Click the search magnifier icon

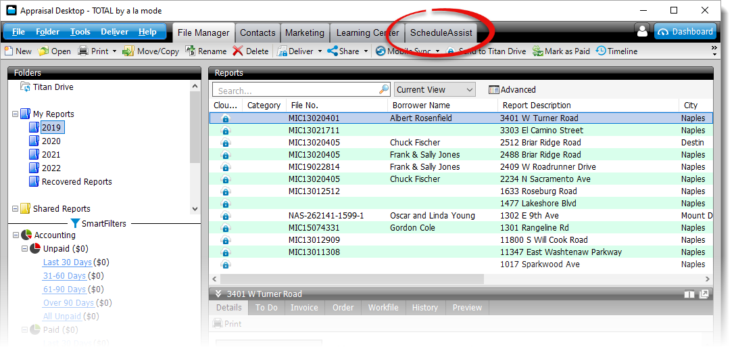click(x=384, y=89)
